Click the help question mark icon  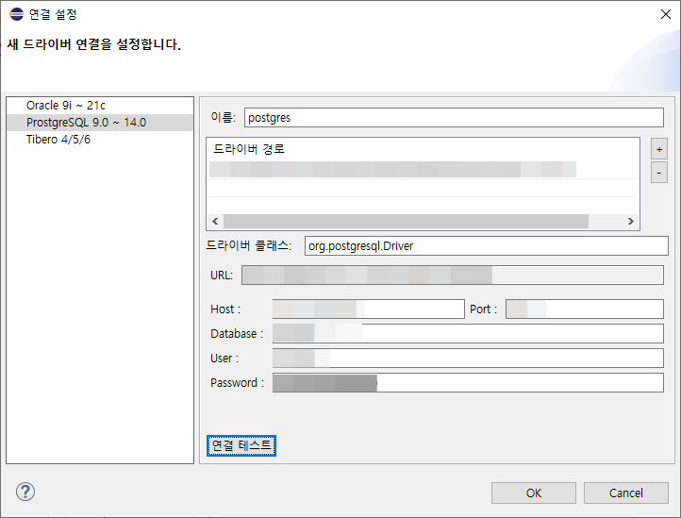25,492
